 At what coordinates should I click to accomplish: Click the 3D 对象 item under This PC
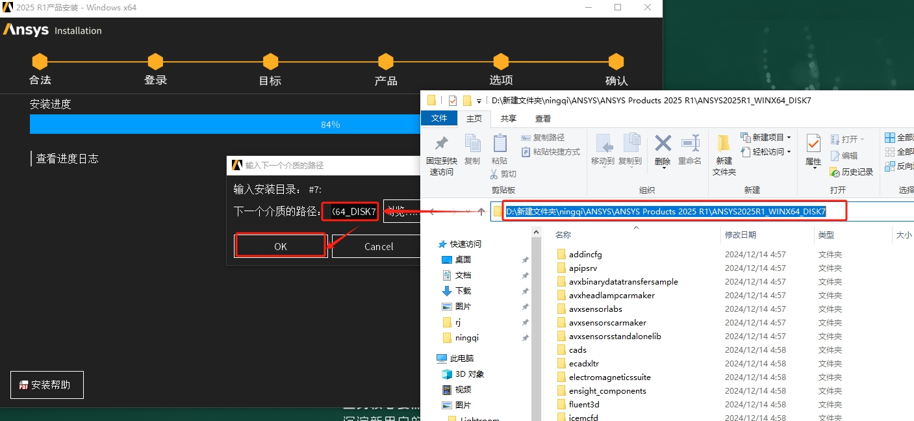(463, 374)
